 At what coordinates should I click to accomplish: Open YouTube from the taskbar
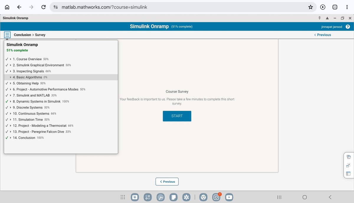pos(229,197)
